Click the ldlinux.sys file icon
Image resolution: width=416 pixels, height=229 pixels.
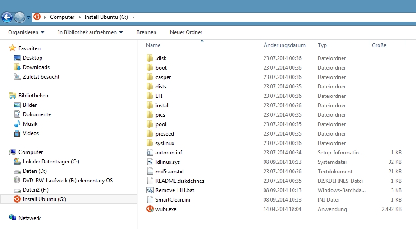tap(150, 162)
